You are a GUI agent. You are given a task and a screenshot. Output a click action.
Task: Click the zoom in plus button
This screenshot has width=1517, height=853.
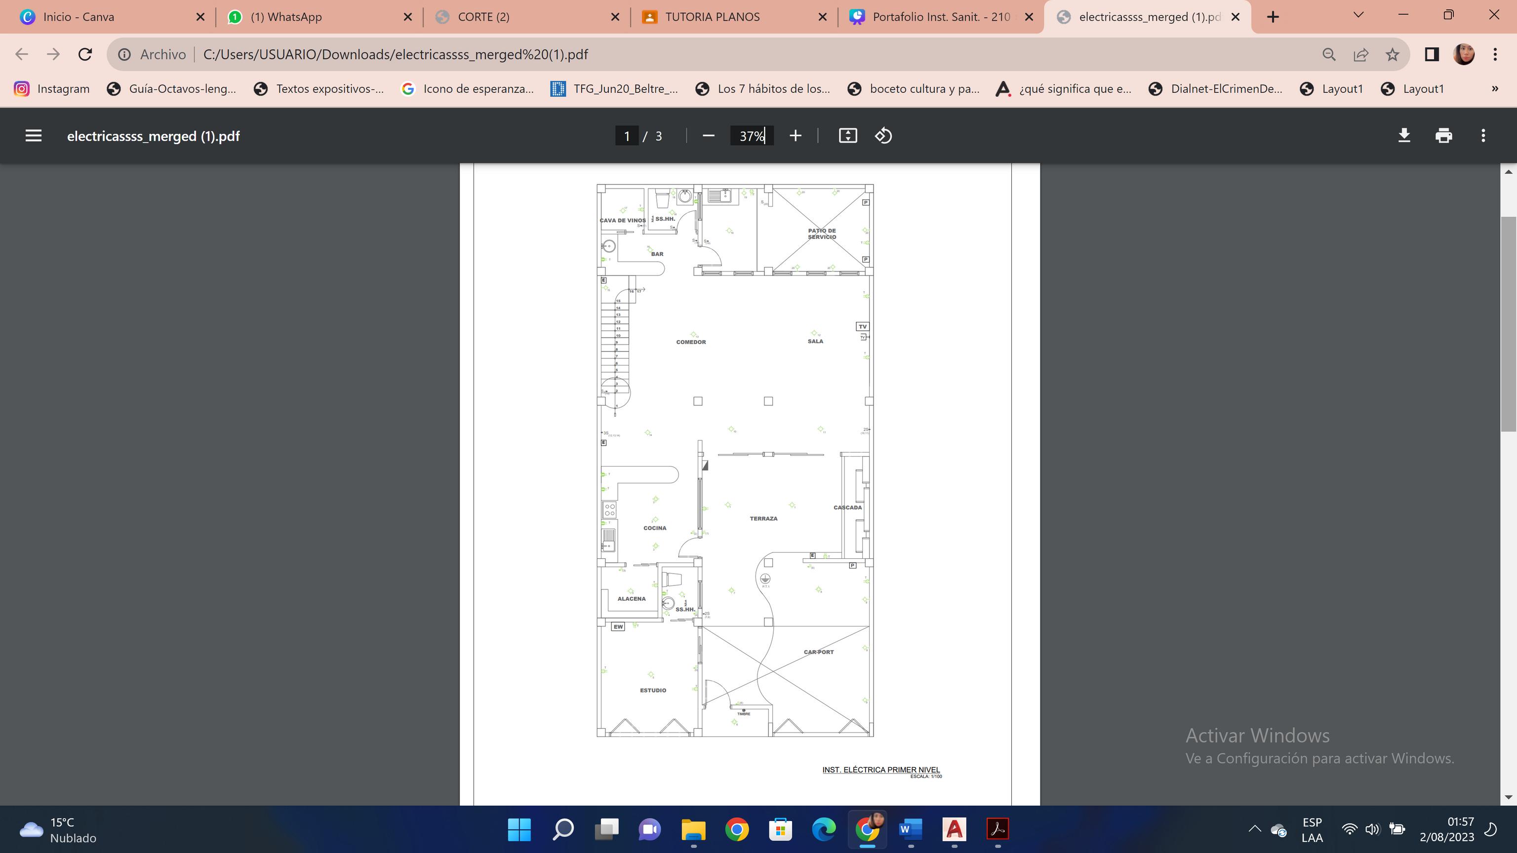(x=795, y=136)
